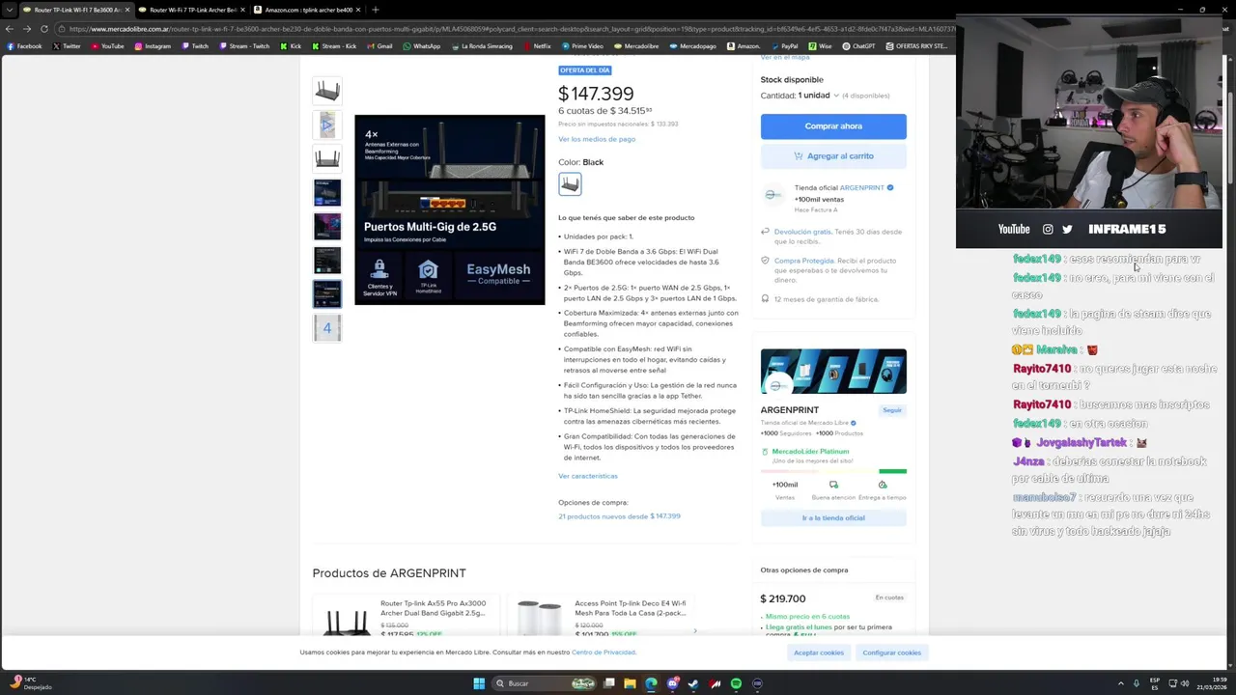Open the Twitch bookmark
The width and height of the screenshot is (1236, 695).
[x=194, y=46]
